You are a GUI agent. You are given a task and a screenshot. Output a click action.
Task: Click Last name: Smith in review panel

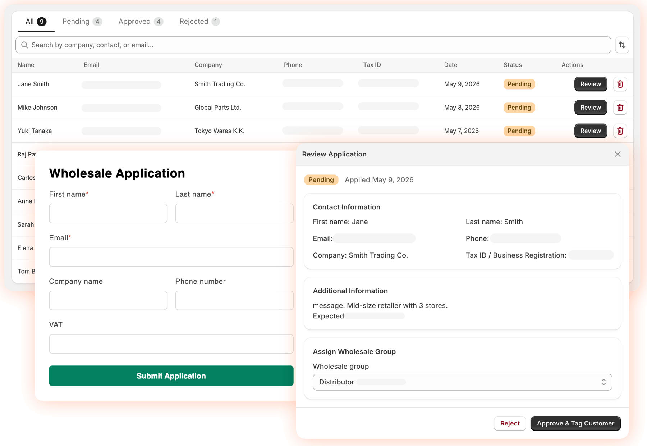pos(494,222)
